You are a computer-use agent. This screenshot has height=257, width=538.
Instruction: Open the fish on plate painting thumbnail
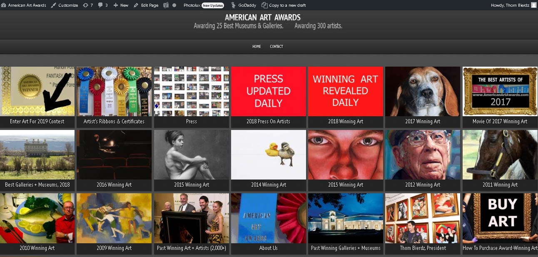tap(37, 218)
